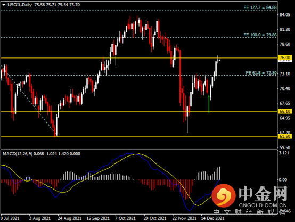Click the 59.50 price axis value
Viewport: 295px width, 222px height.
(285, 147)
